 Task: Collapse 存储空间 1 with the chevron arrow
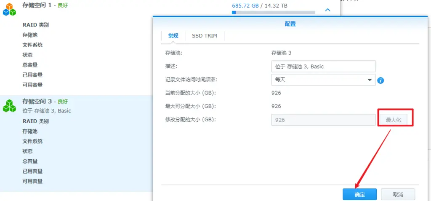click(327, 10)
